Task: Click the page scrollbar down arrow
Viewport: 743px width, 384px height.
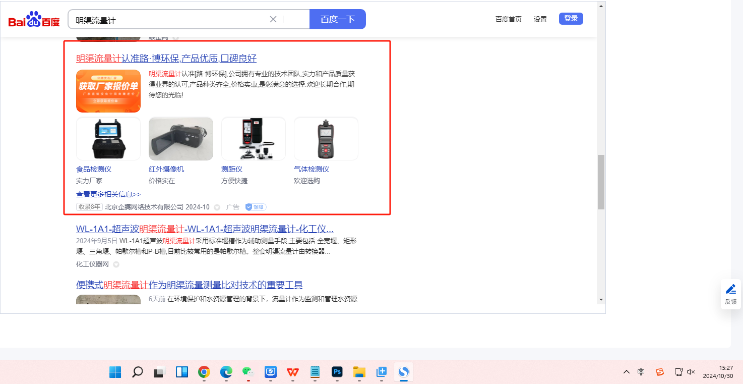Action: (601, 299)
